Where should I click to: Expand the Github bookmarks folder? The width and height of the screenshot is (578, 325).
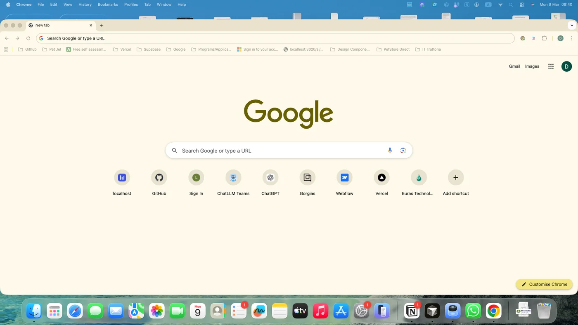pos(27,49)
